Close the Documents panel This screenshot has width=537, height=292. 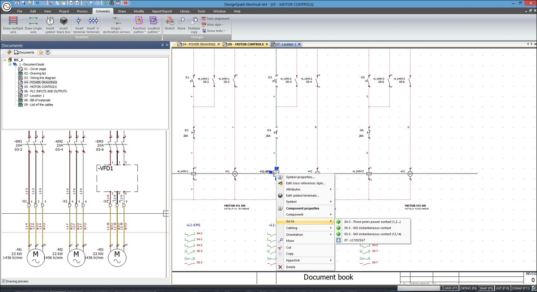point(167,46)
